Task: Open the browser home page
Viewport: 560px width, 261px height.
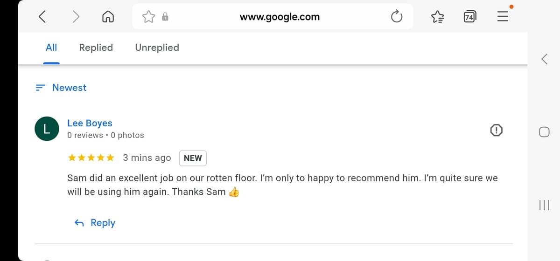Action: click(x=108, y=17)
